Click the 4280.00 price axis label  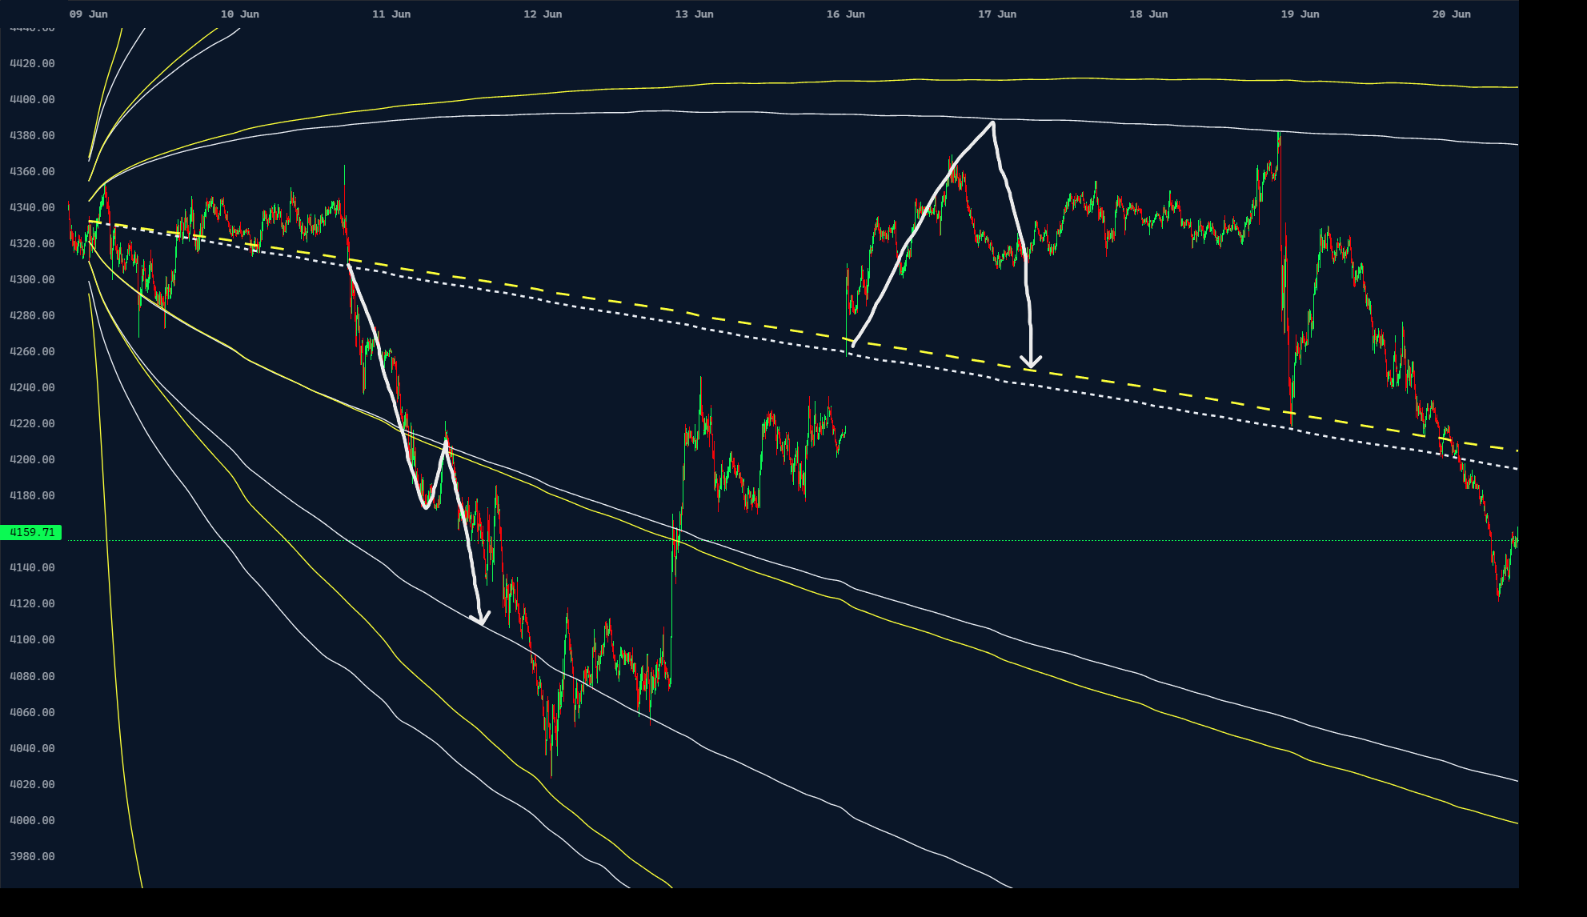point(32,315)
